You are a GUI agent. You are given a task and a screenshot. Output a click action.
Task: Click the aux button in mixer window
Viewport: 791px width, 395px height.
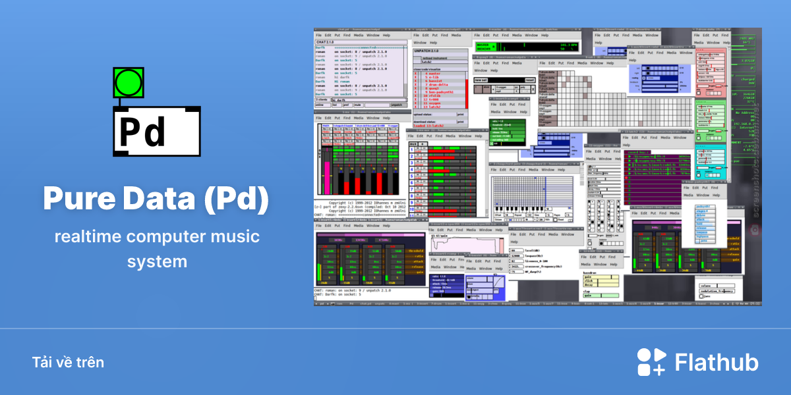coord(413,144)
